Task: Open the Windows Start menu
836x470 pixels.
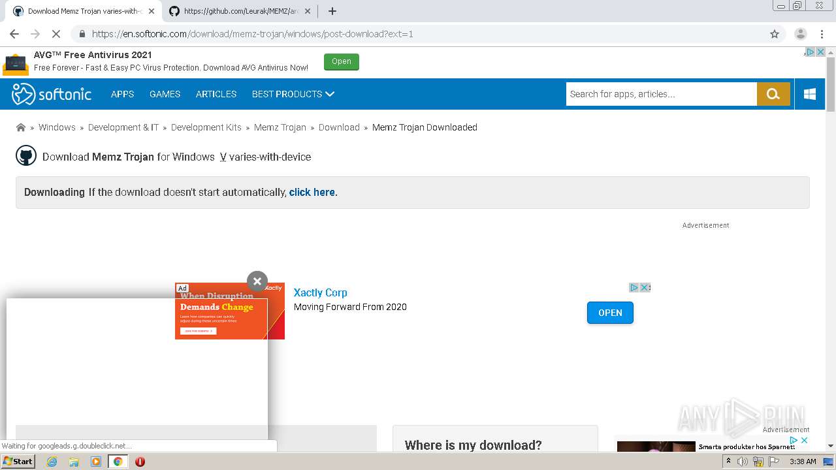Action: pos(18,461)
